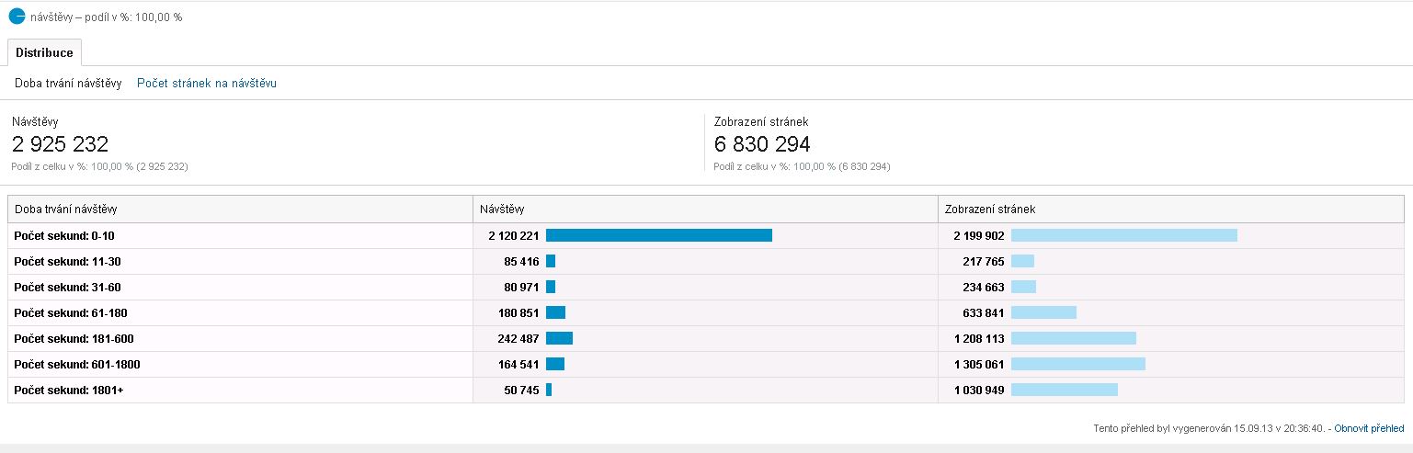Click the dark blue visits bar for 0-10 seconds
This screenshot has width=1413, height=453.
coord(658,236)
